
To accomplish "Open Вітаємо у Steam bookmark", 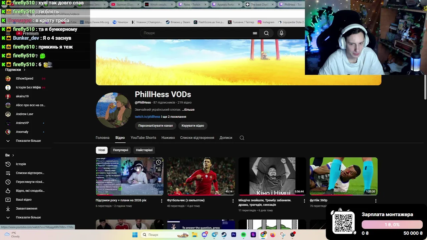I will [x=178, y=22].
